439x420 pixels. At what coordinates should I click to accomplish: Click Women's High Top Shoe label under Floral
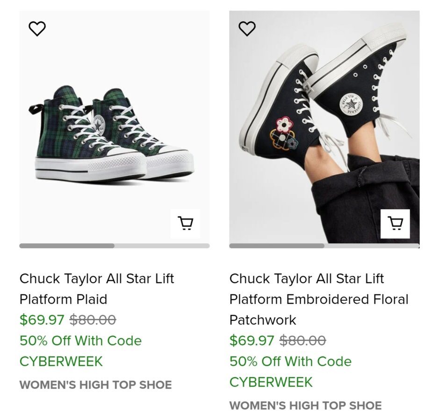pos(305,406)
